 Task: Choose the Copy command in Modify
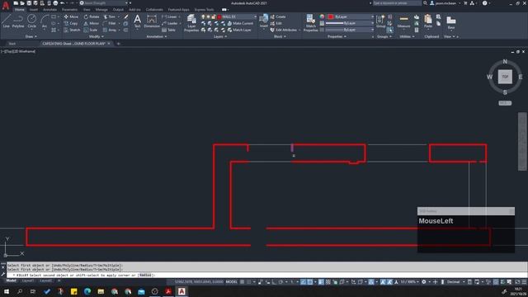click(71, 23)
